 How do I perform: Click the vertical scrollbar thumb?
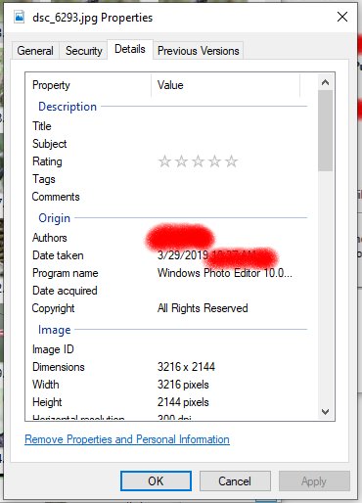point(325,130)
